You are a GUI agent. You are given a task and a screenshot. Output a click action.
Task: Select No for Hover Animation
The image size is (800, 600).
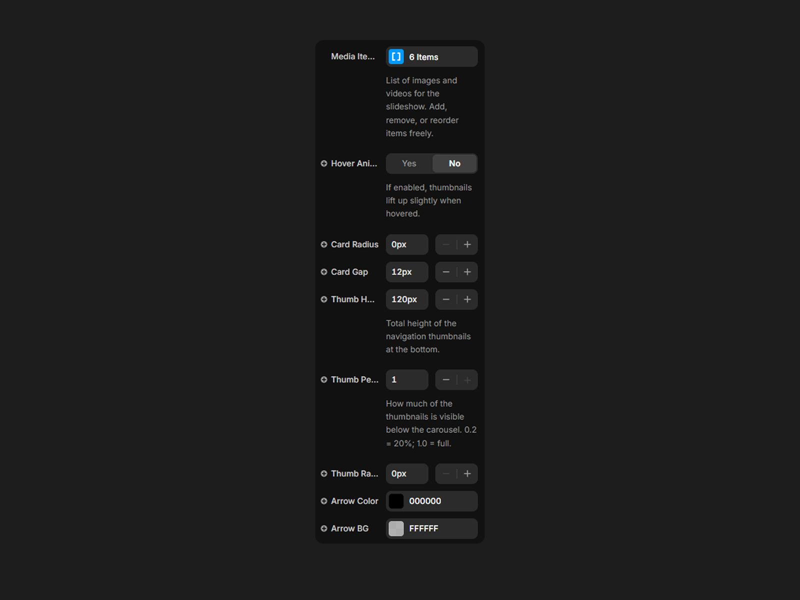pyautogui.click(x=454, y=163)
